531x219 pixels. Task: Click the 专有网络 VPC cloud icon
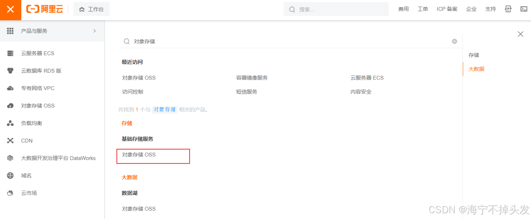(10, 88)
